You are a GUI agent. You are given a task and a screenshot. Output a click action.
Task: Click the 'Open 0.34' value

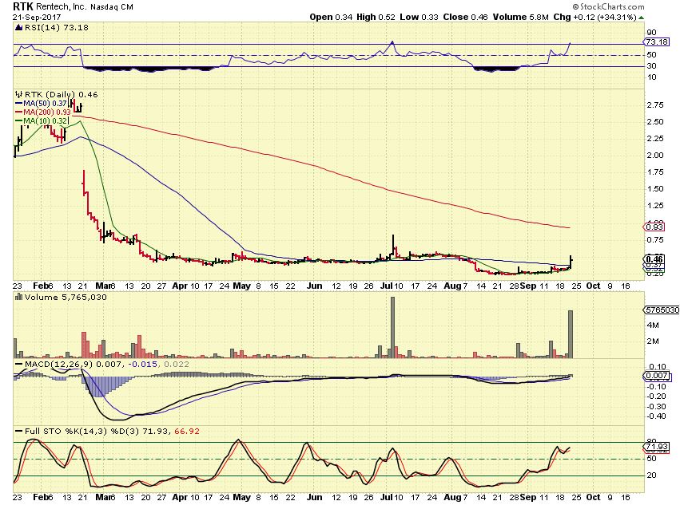[331, 17]
